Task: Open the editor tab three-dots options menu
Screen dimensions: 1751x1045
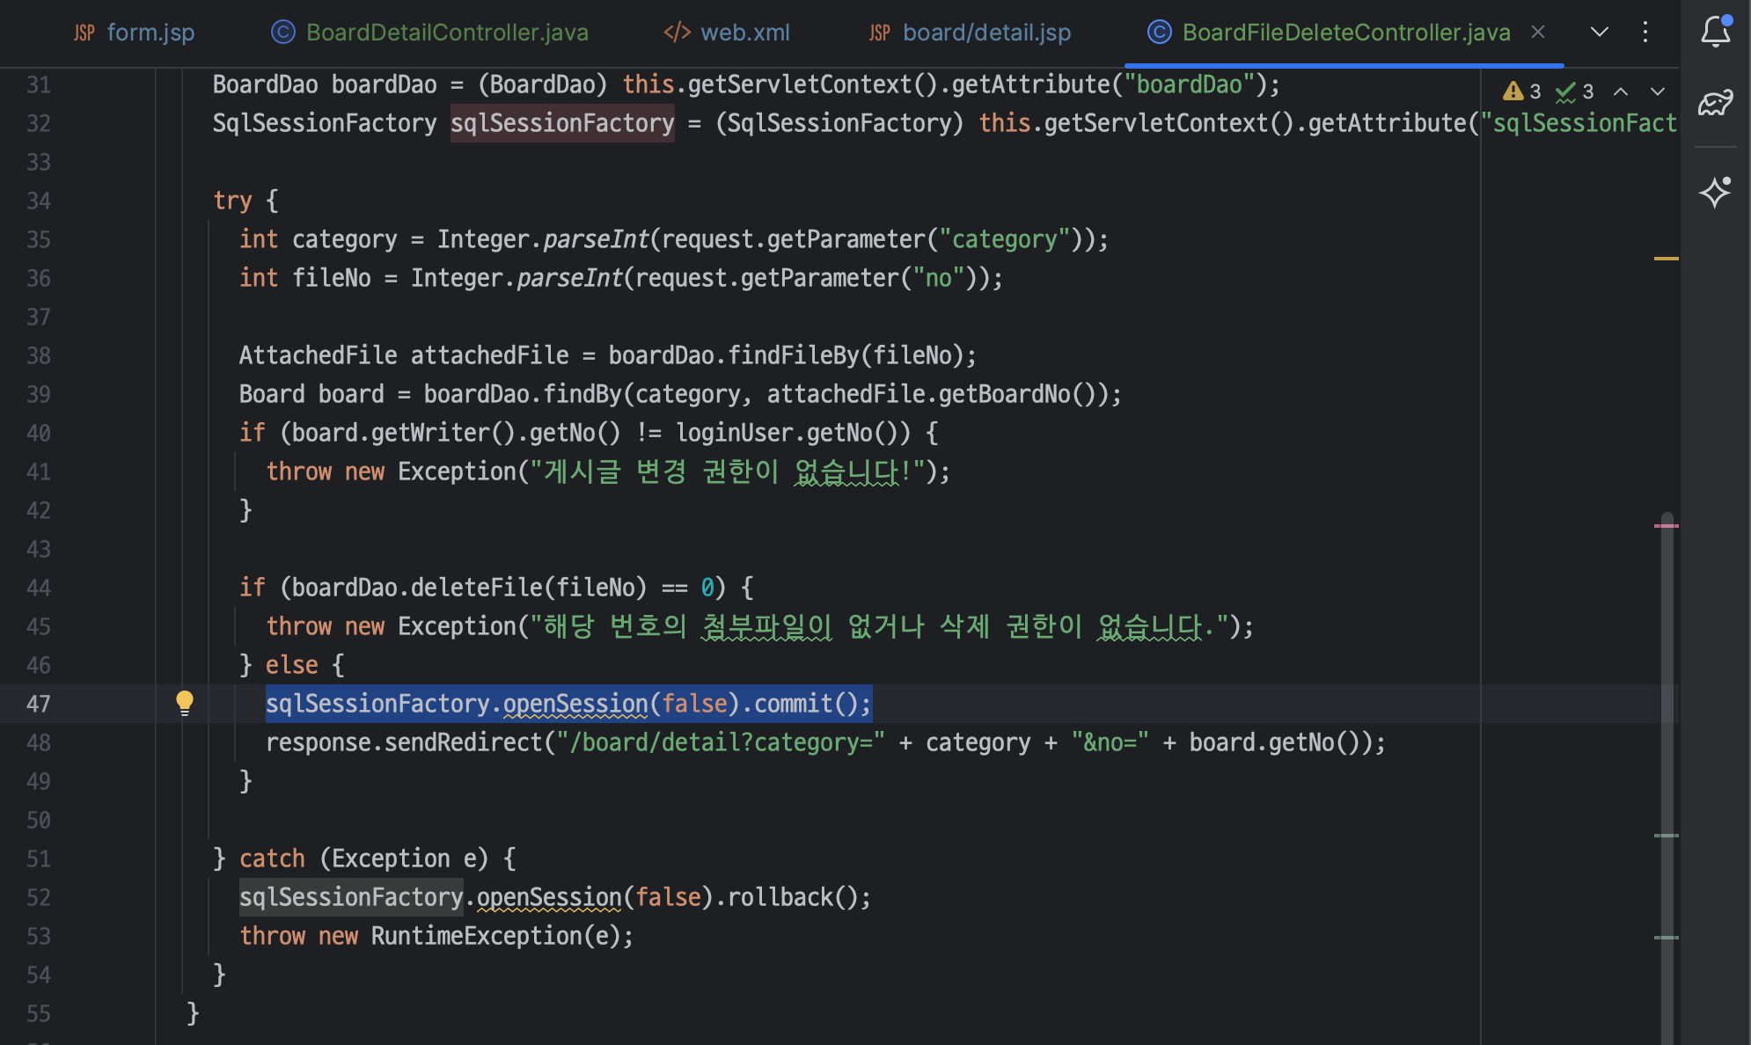Action: point(1645,33)
